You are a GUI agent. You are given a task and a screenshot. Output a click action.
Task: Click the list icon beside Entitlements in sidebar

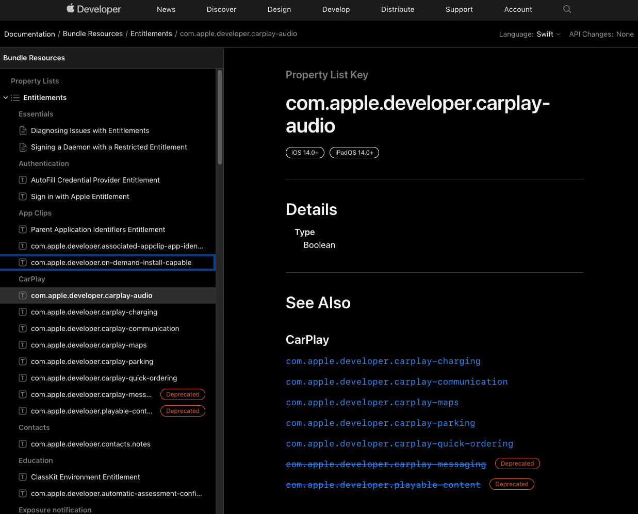click(x=15, y=97)
